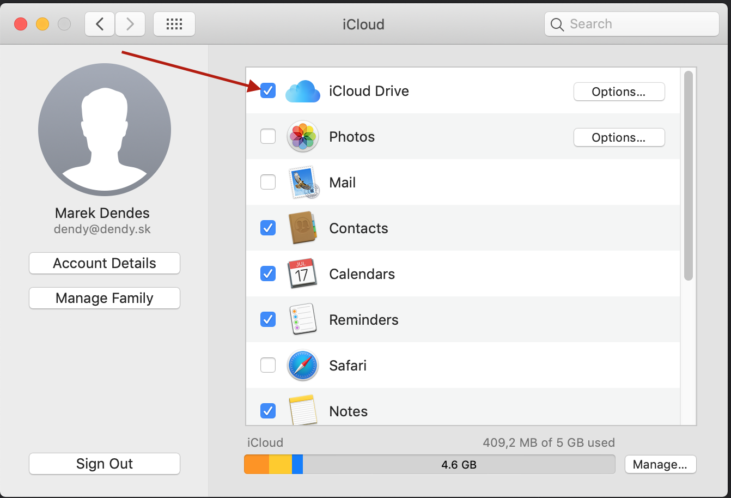Open iCloud Drive Options

point(619,92)
